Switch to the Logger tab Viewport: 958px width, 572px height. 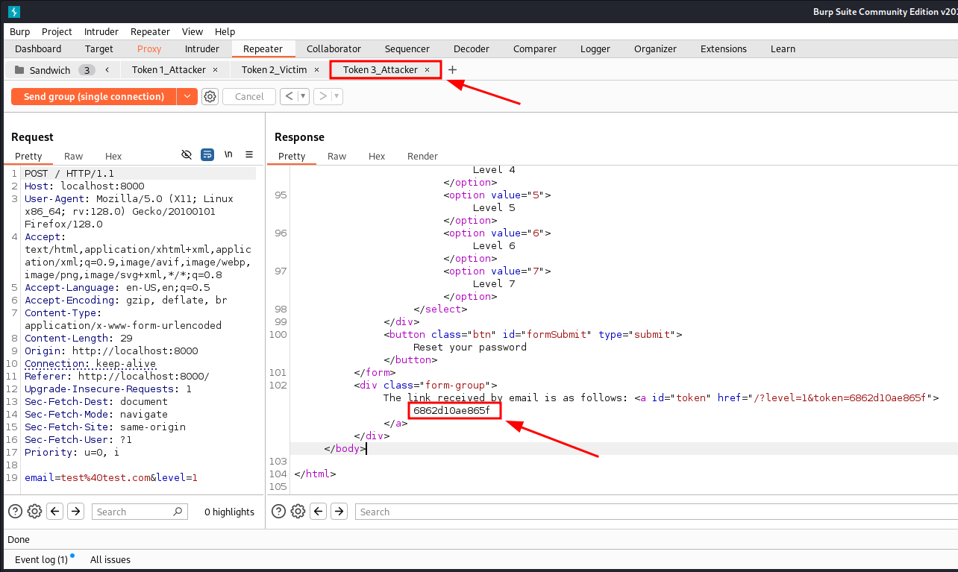tap(595, 49)
